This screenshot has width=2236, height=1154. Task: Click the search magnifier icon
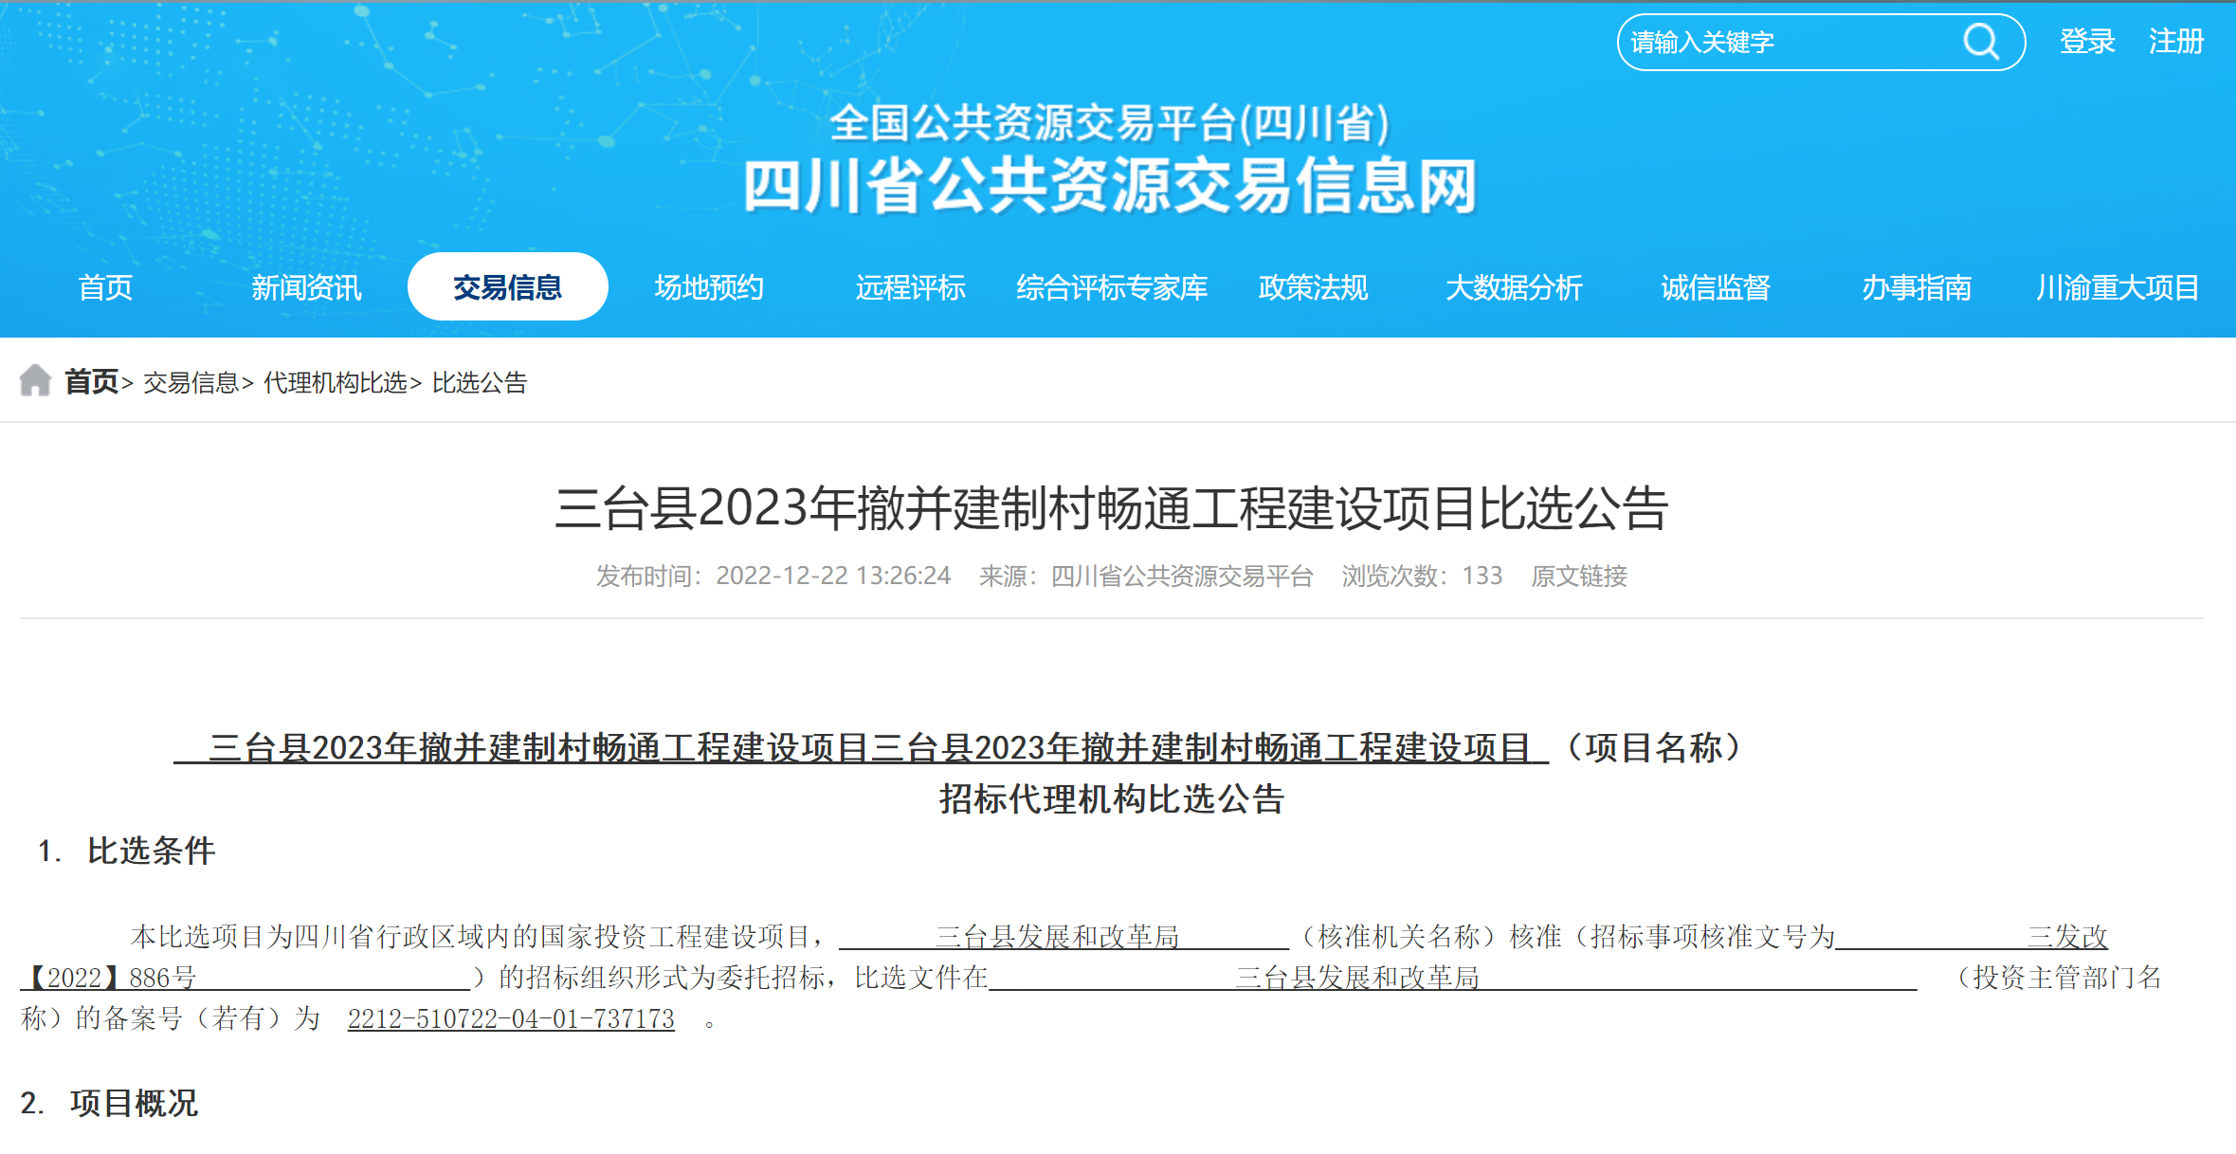[x=1980, y=42]
